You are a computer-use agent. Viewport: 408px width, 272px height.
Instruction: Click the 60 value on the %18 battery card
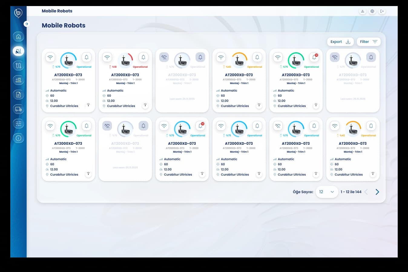pyautogui.click(x=109, y=96)
